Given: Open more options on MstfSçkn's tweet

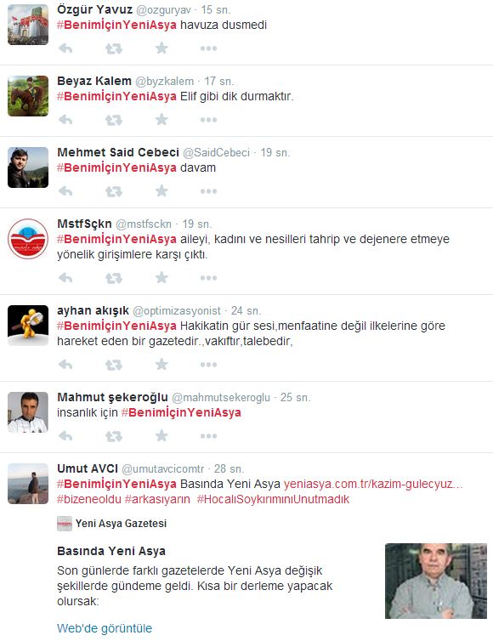Looking at the screenshot, I should pos(208,278).
